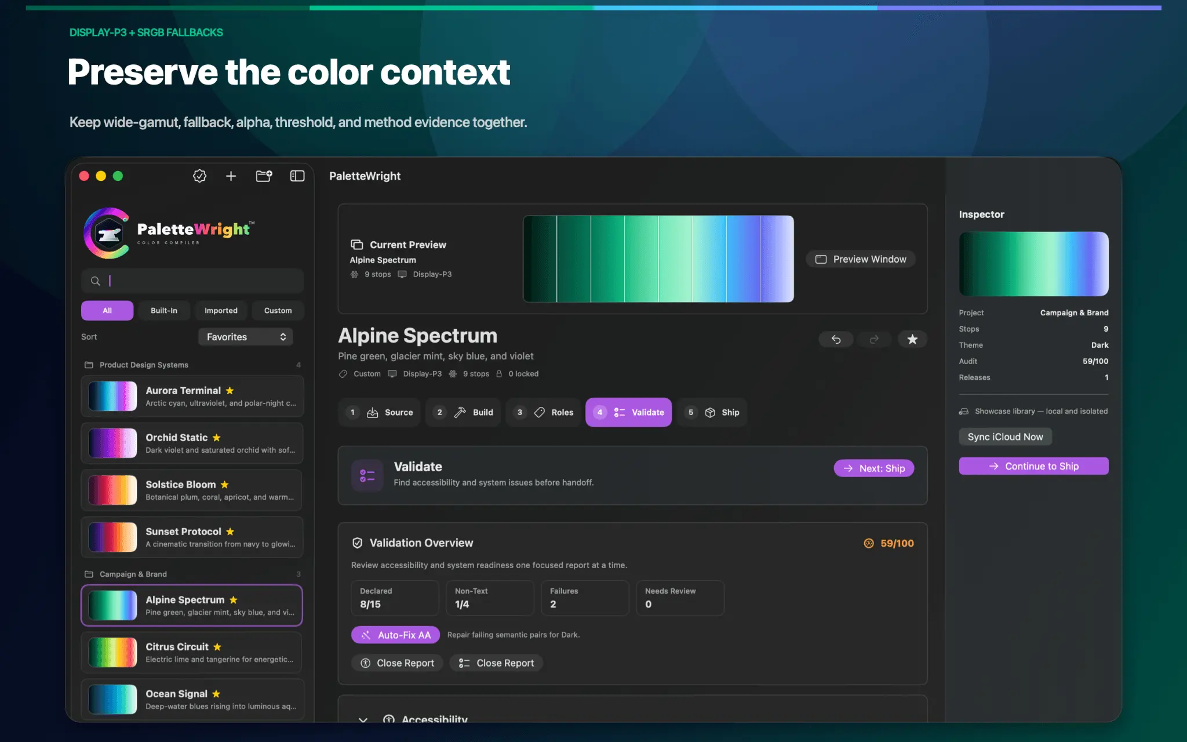Click the Validate checklist icon tile
Screen dimensions: 1187x742
[367, 475]
